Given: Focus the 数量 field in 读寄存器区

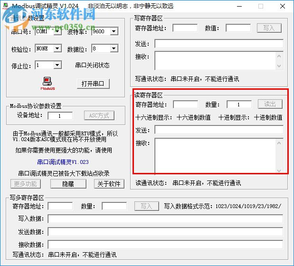Looking at the screenshot, I should click(239, 104).
